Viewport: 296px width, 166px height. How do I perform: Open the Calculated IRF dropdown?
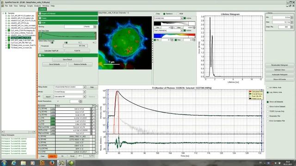click(x=84, y=96)
